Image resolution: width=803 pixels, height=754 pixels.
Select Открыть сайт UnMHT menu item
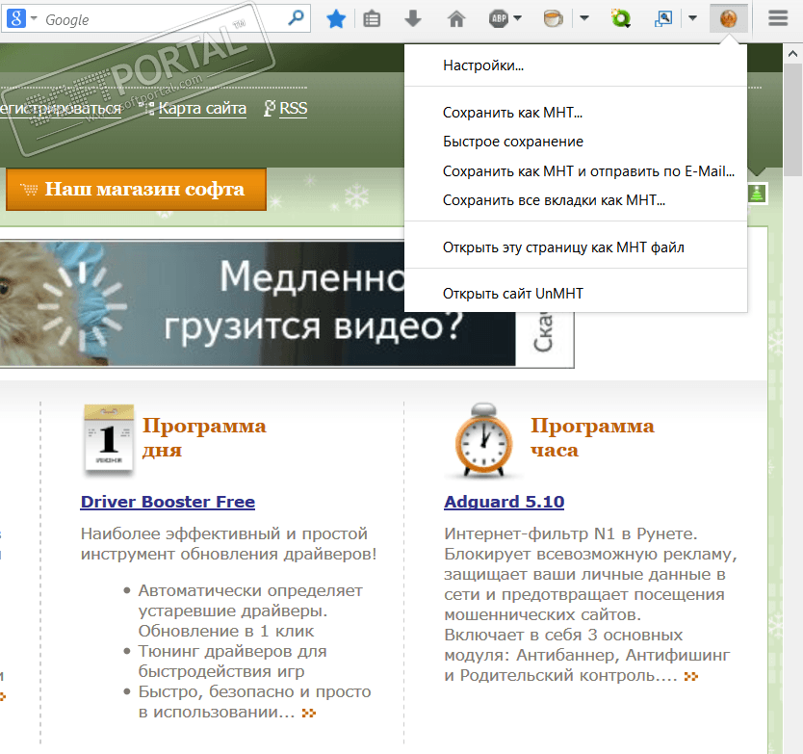[x=576, y=294]
